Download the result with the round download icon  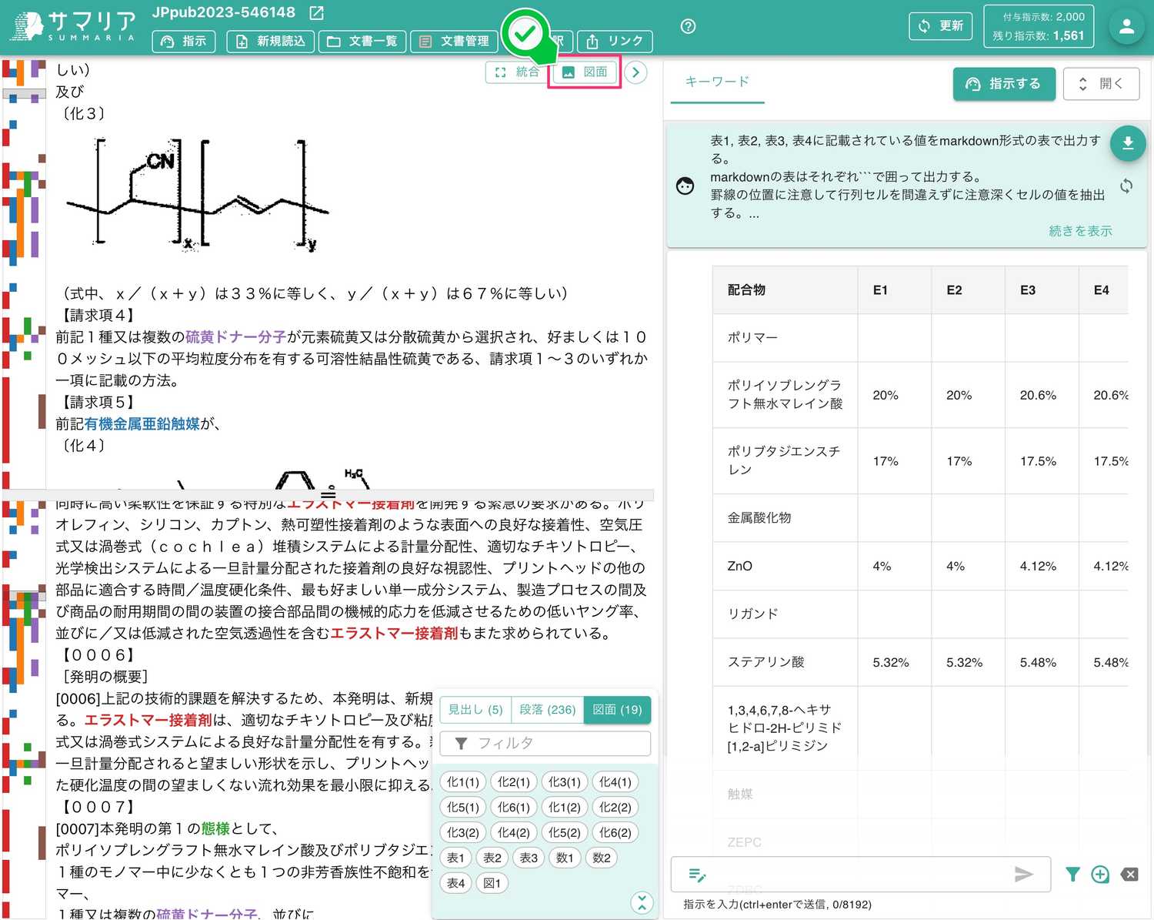[x=1128, y=143]
